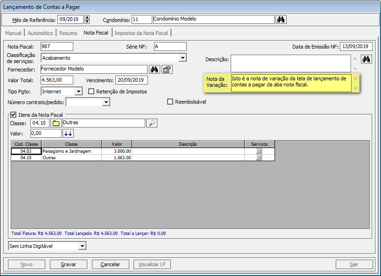Select Outras cell in items grid
The width and height of the screenshot is (381, 276).
71,158
